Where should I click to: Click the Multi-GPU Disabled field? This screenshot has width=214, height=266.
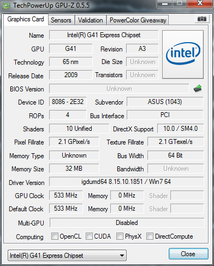point(127,223)
